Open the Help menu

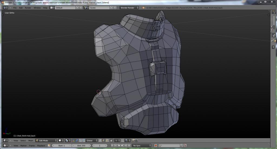point(45,8)
